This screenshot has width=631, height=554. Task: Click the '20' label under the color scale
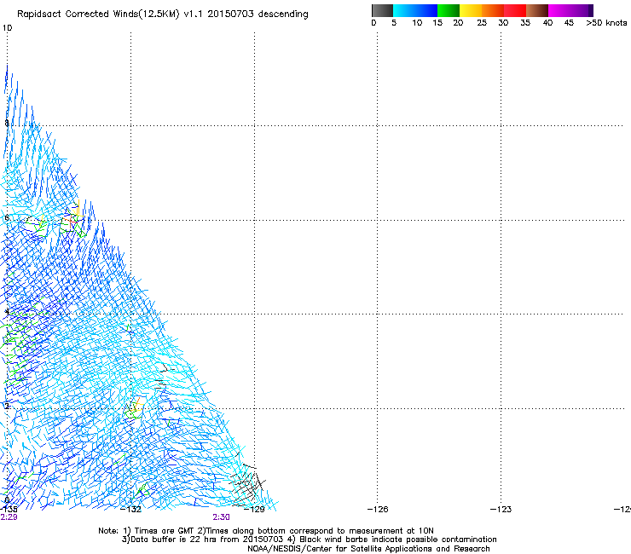[x=458, y=23]
